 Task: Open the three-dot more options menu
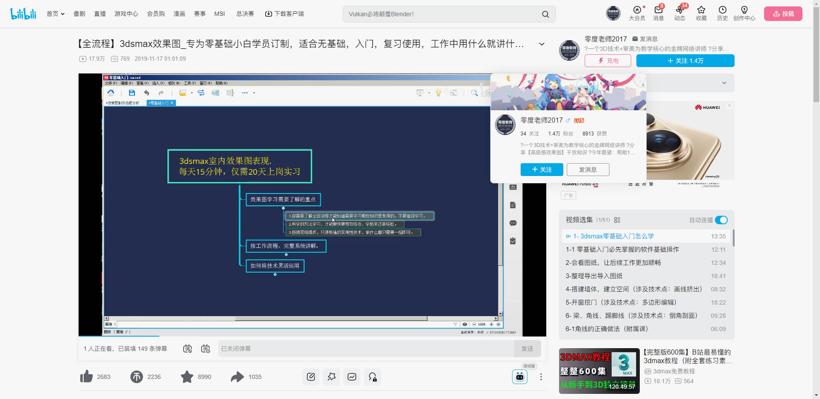(541, 377)
